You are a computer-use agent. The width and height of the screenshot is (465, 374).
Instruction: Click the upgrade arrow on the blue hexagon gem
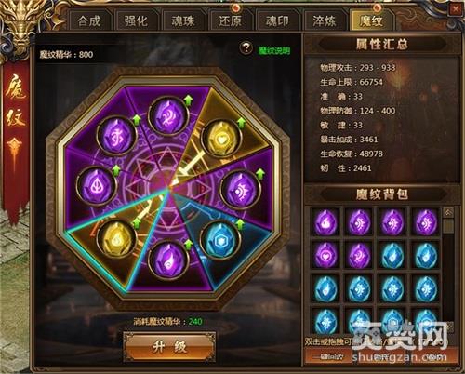(240, 224)
